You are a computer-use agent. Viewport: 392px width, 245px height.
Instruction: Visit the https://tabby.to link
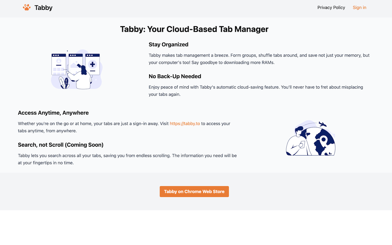click(185, 123)
